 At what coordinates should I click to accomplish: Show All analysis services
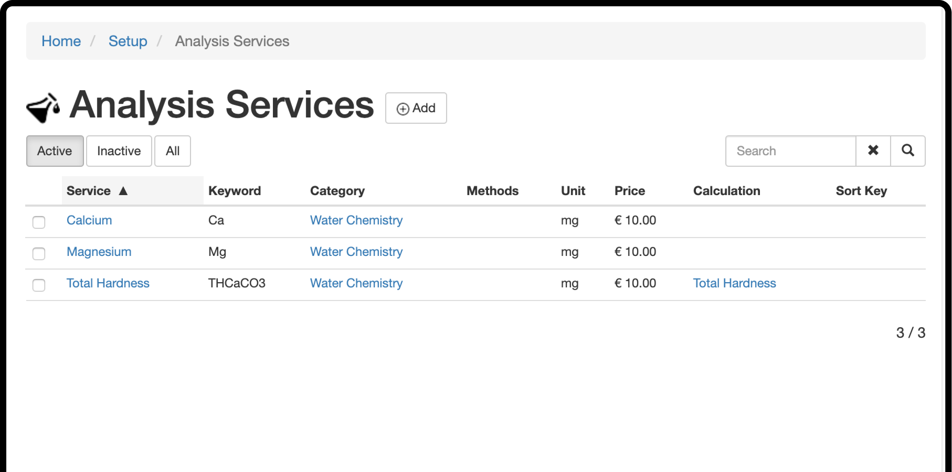pos(172,151)
